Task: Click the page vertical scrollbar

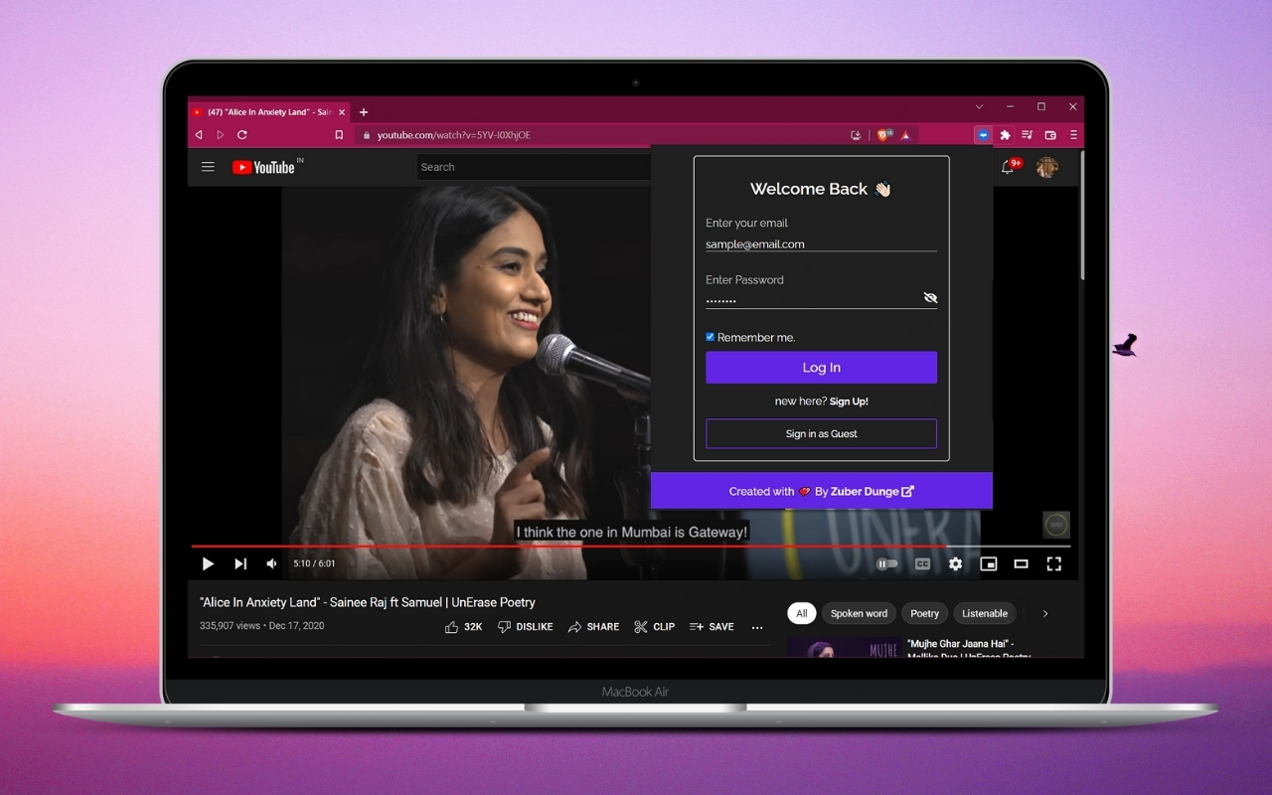Action: point(1080,214)
